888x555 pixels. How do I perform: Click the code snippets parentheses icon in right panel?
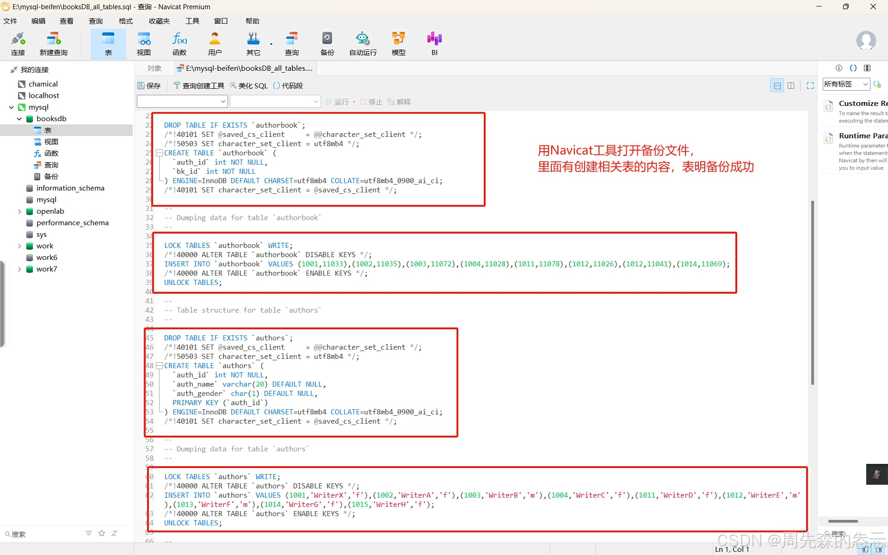[853, 68]
